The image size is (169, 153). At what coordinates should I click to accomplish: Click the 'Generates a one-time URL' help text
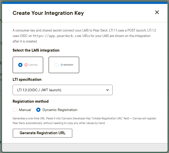[x=84, y=121]
